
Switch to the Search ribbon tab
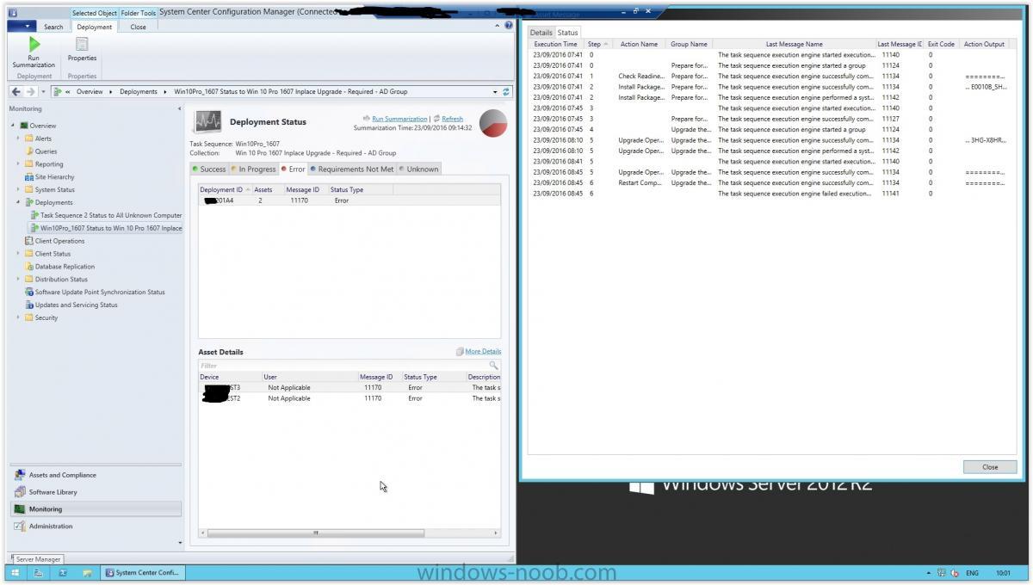tap(53, 27)
